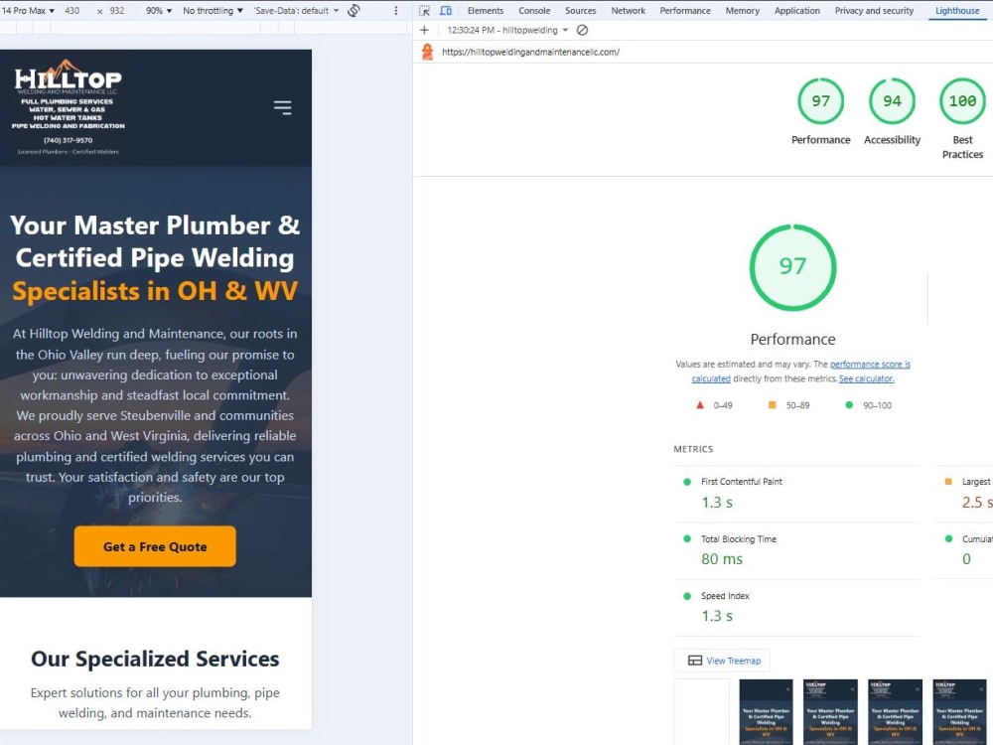Click the 94 Accessibility score gauge
The height and width of the screenshot is (745, 993).
click(x=893, y=100)
